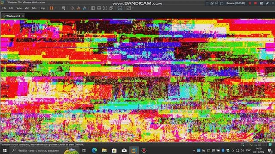The width and height of the screenshot is (275, 154).
Task: Stop the Bandicam recording
Action: [256, 3]
